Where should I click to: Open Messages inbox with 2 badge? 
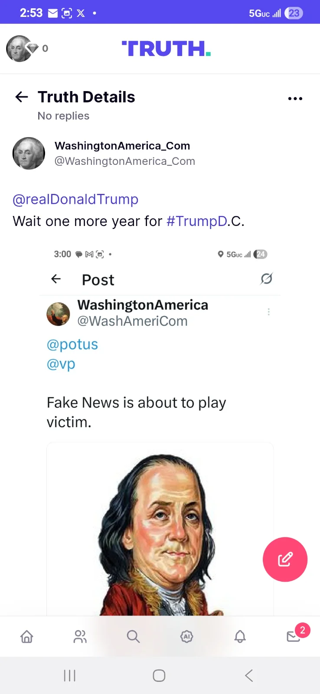pos(294,636)
